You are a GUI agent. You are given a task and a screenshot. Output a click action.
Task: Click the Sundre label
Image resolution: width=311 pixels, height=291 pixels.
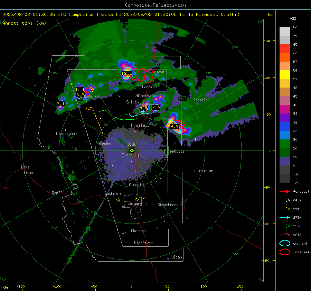tap(105, 144)
